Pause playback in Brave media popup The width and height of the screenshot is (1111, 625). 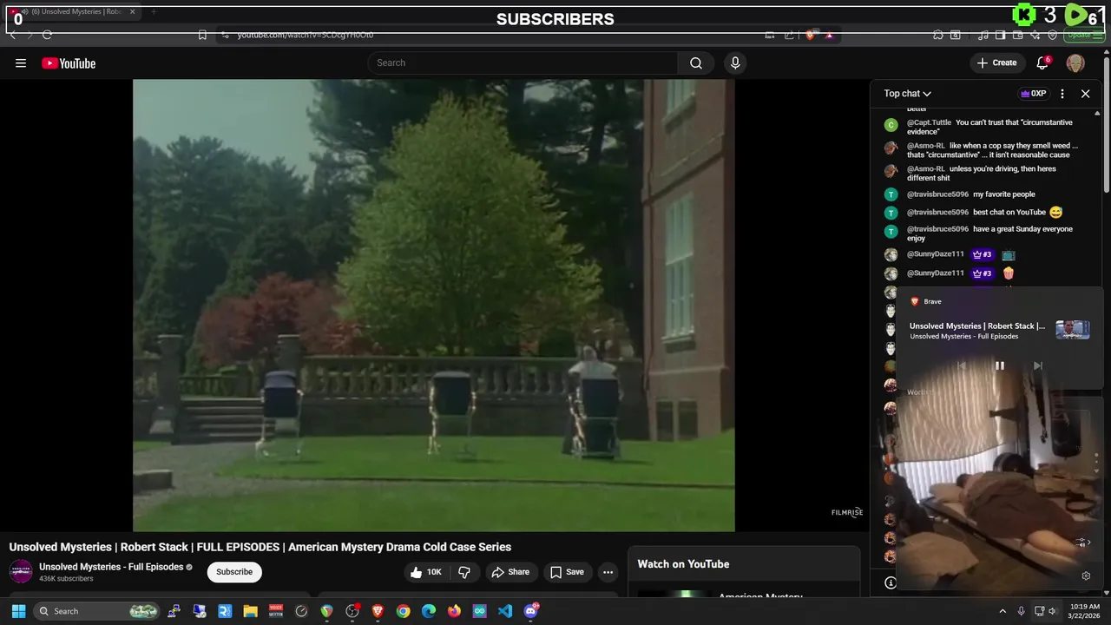click(999, 366)
